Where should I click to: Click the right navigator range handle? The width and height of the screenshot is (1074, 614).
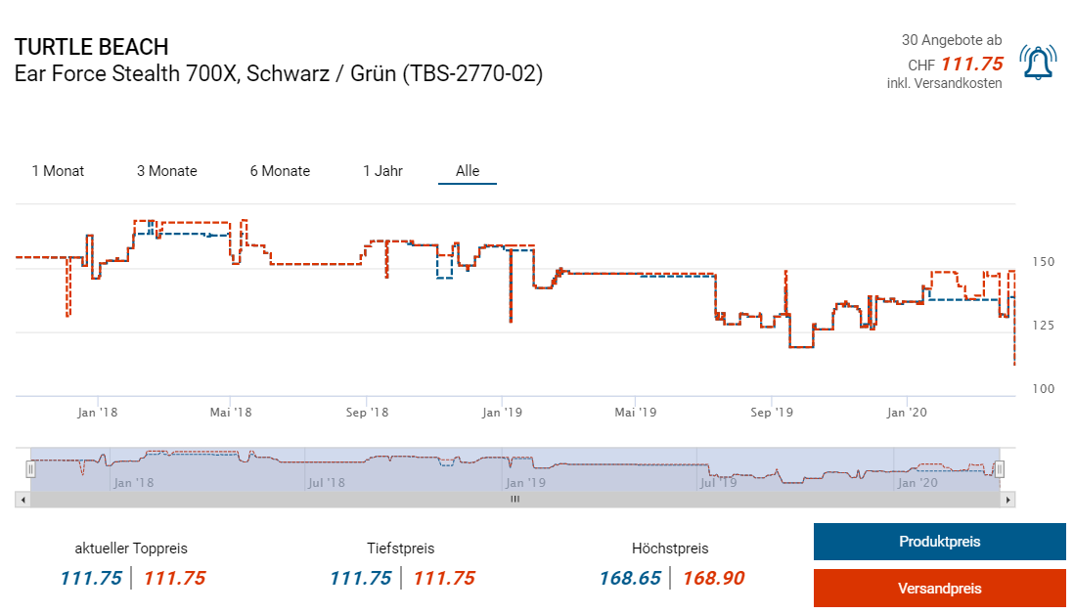pos(1000,469)
